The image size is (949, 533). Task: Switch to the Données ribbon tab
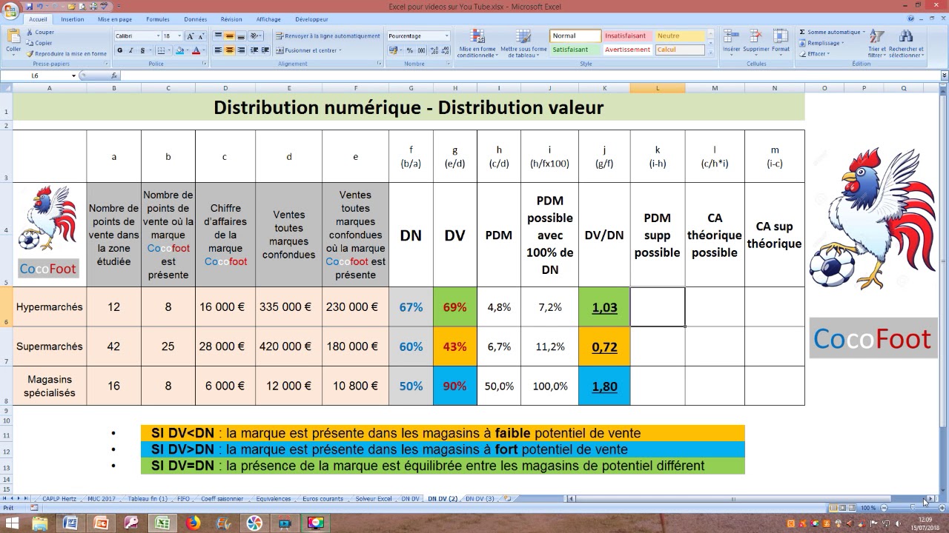(x=196, y=19)
